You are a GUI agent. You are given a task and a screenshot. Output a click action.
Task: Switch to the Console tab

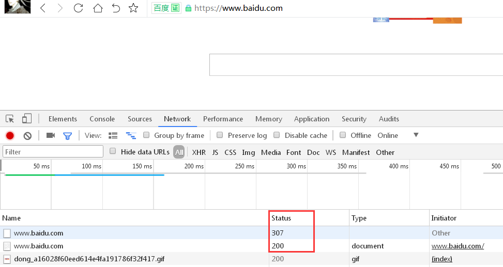click(102, 119)
